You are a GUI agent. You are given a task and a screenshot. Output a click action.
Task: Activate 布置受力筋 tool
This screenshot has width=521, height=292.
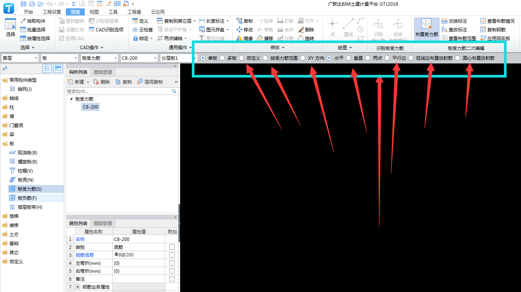tap(427, 28)
